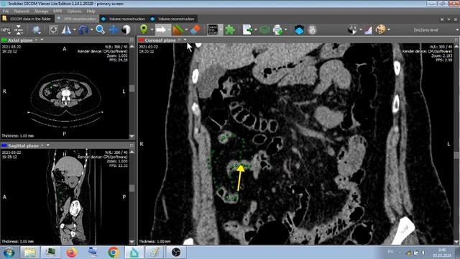Click the print icon
This screenshot has width=460, height=259.
tap(277, 30)
